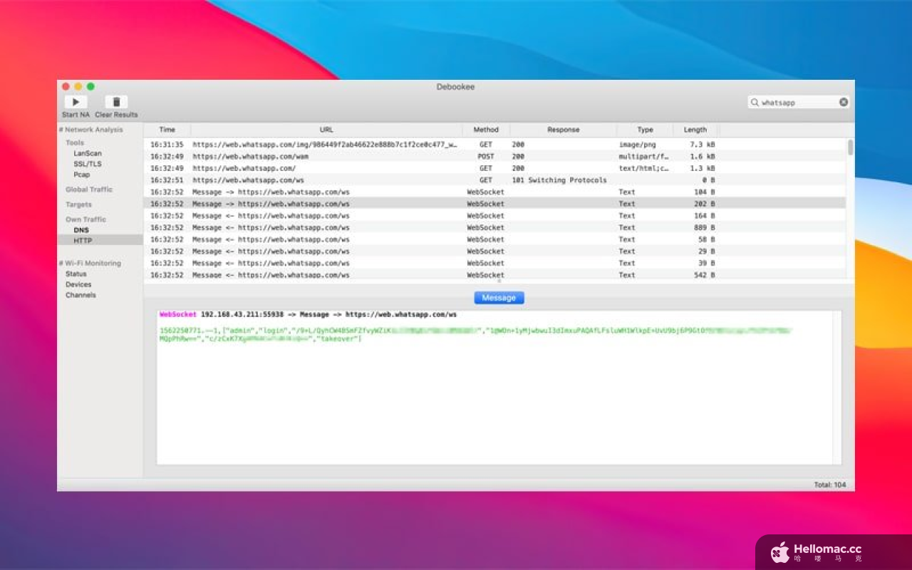This screenshot has width=912, height=570.
Task: Select HTTP under Own Traffic
Action: [83, 241]
